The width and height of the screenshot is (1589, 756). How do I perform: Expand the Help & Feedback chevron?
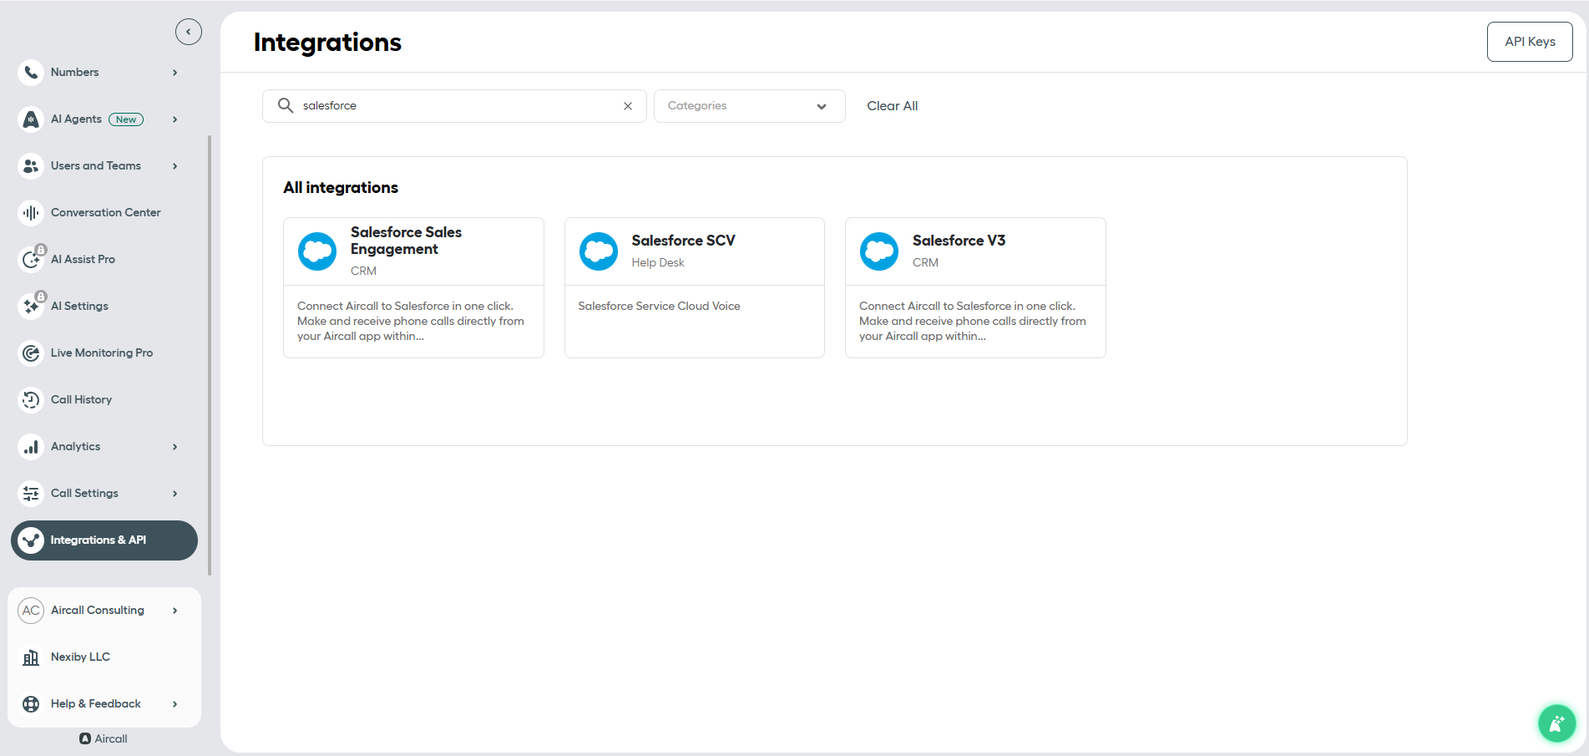pyautogui.click(x=175, y=704)
